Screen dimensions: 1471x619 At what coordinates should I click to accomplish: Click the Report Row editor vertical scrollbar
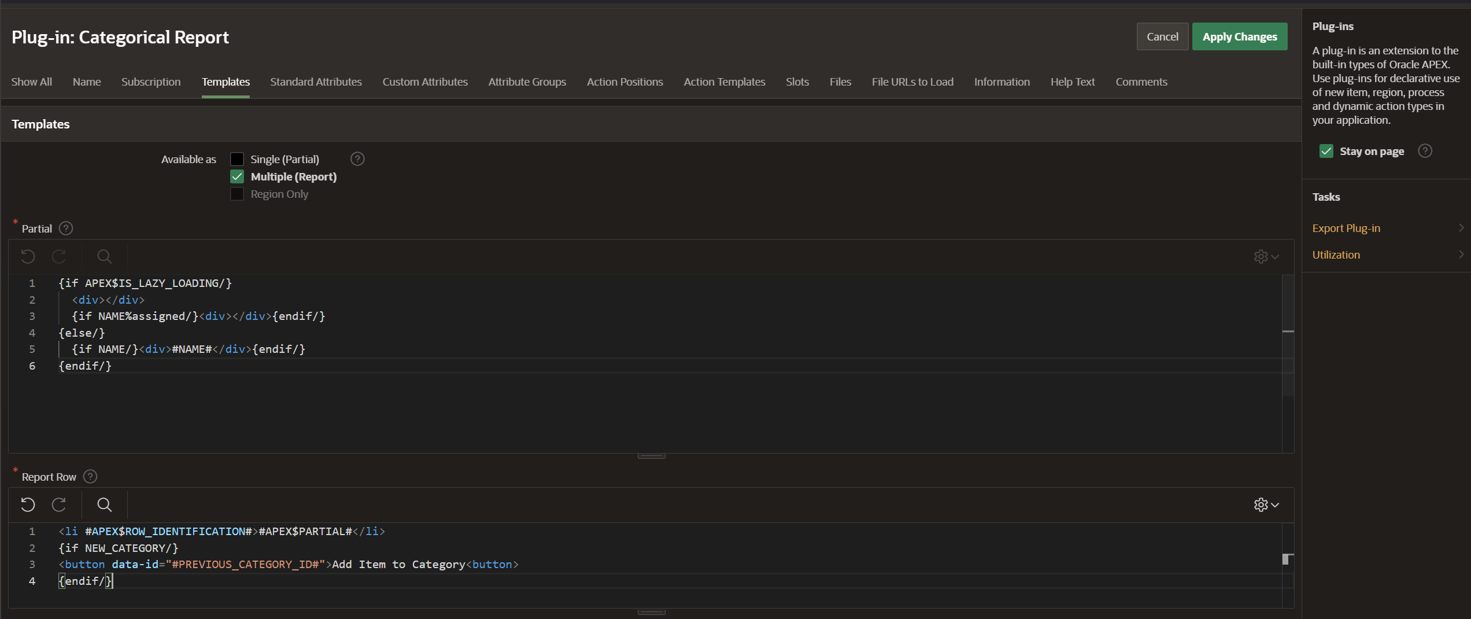click(x=1288, y=565)
